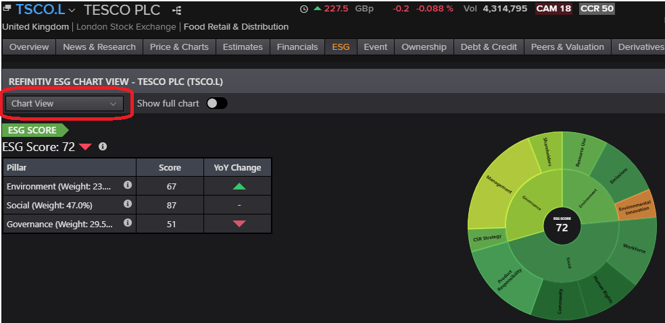This screenshot has width=665, height=323.
Task: Expand the TSCO.L ticker dropdown arrow
Action: (x=72, y=11)
